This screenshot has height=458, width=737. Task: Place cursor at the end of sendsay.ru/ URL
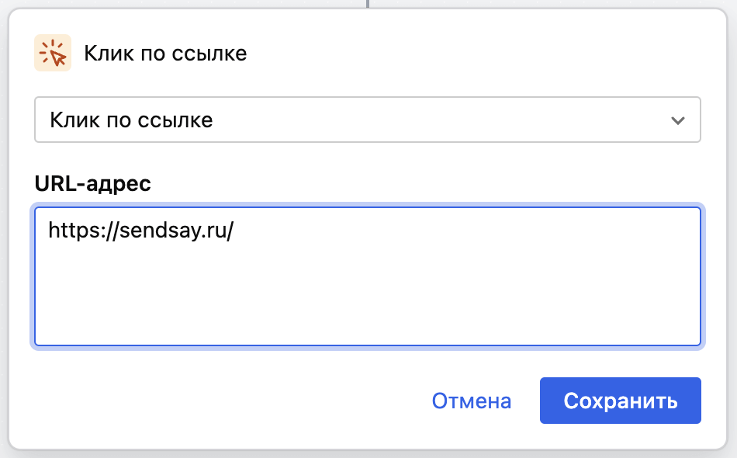[x=235, y=230]
